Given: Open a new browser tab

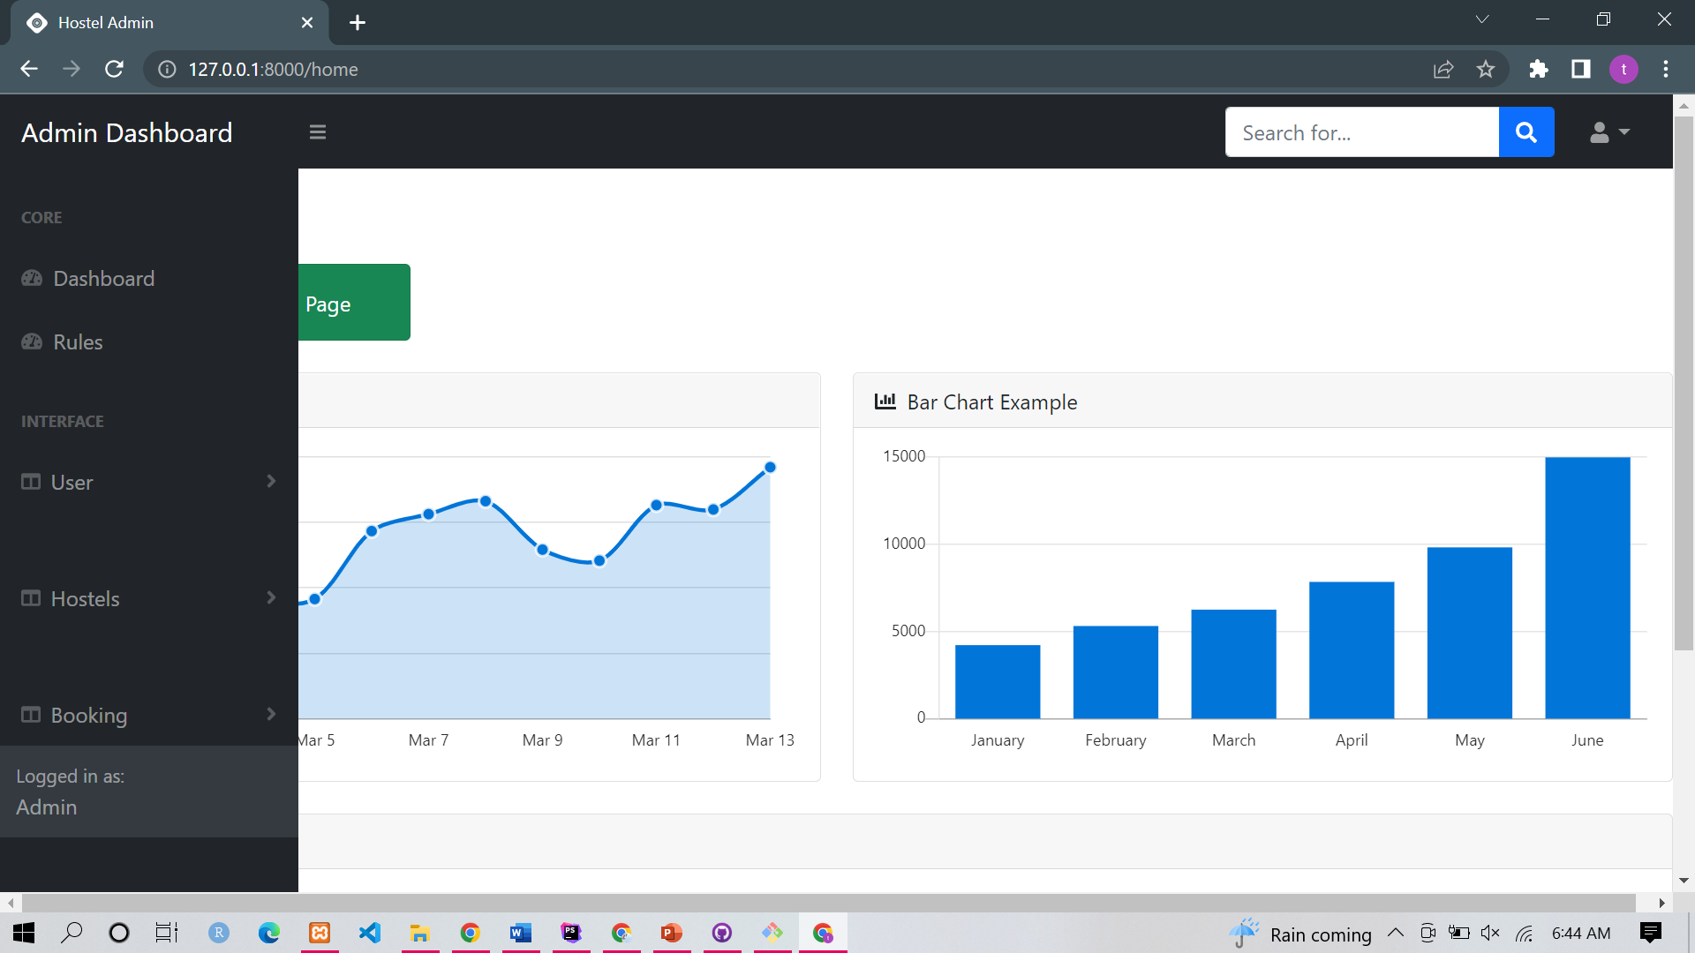Looking at the screenshot, I should coord(358,23).
